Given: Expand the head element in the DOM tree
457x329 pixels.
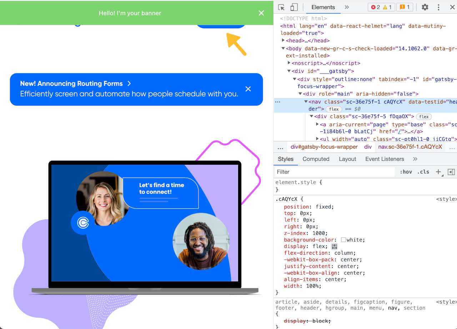Looking at the screenshot, I should 283,40.
